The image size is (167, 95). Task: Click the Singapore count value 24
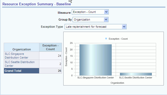coord(59,56)
